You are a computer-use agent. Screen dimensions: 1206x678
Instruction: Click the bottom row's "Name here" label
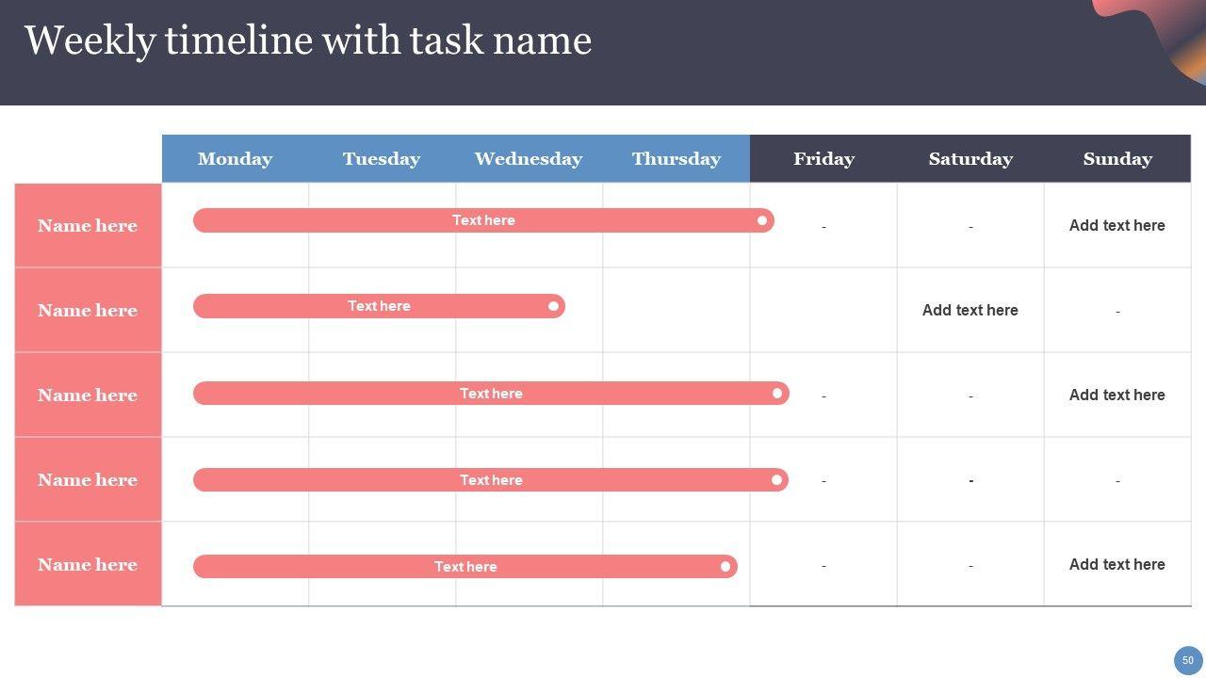point(88,565)
